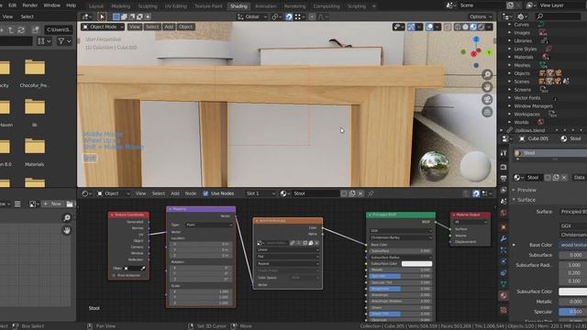Toggle snapping magnet in viewport header

[x=289, y=16]
